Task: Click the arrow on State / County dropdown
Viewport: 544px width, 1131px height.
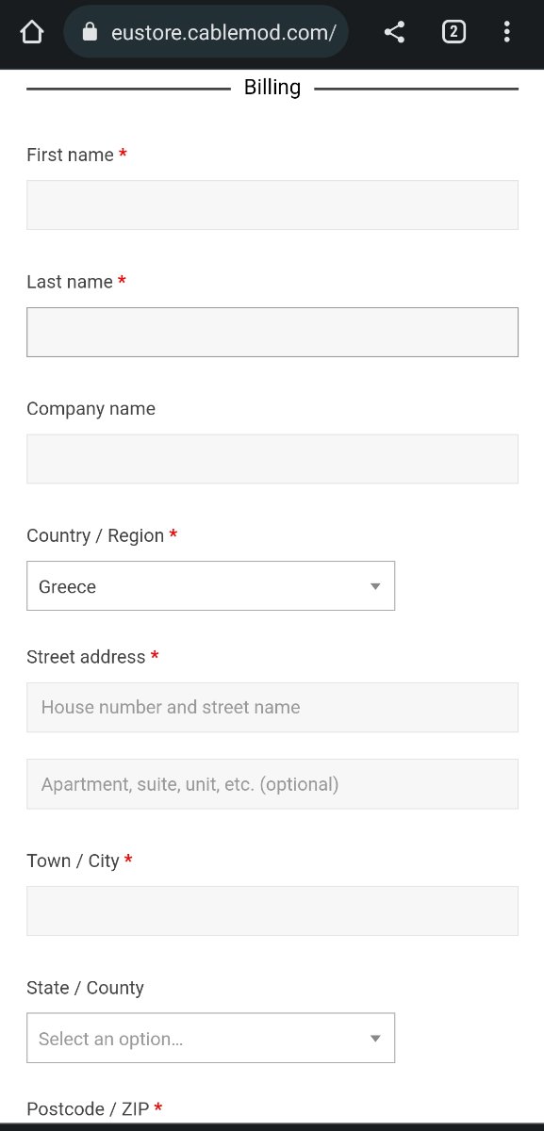Action: (x=375, y=1039)
